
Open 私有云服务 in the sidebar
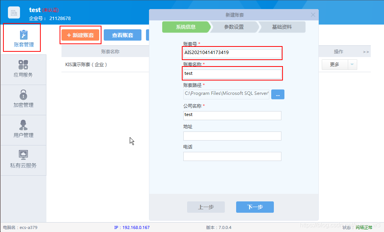[23, 160]
